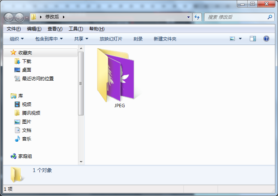Screen dimensions: 278x196
Task: Open 最近访问的位置 in sidebar
Action: 38,78
